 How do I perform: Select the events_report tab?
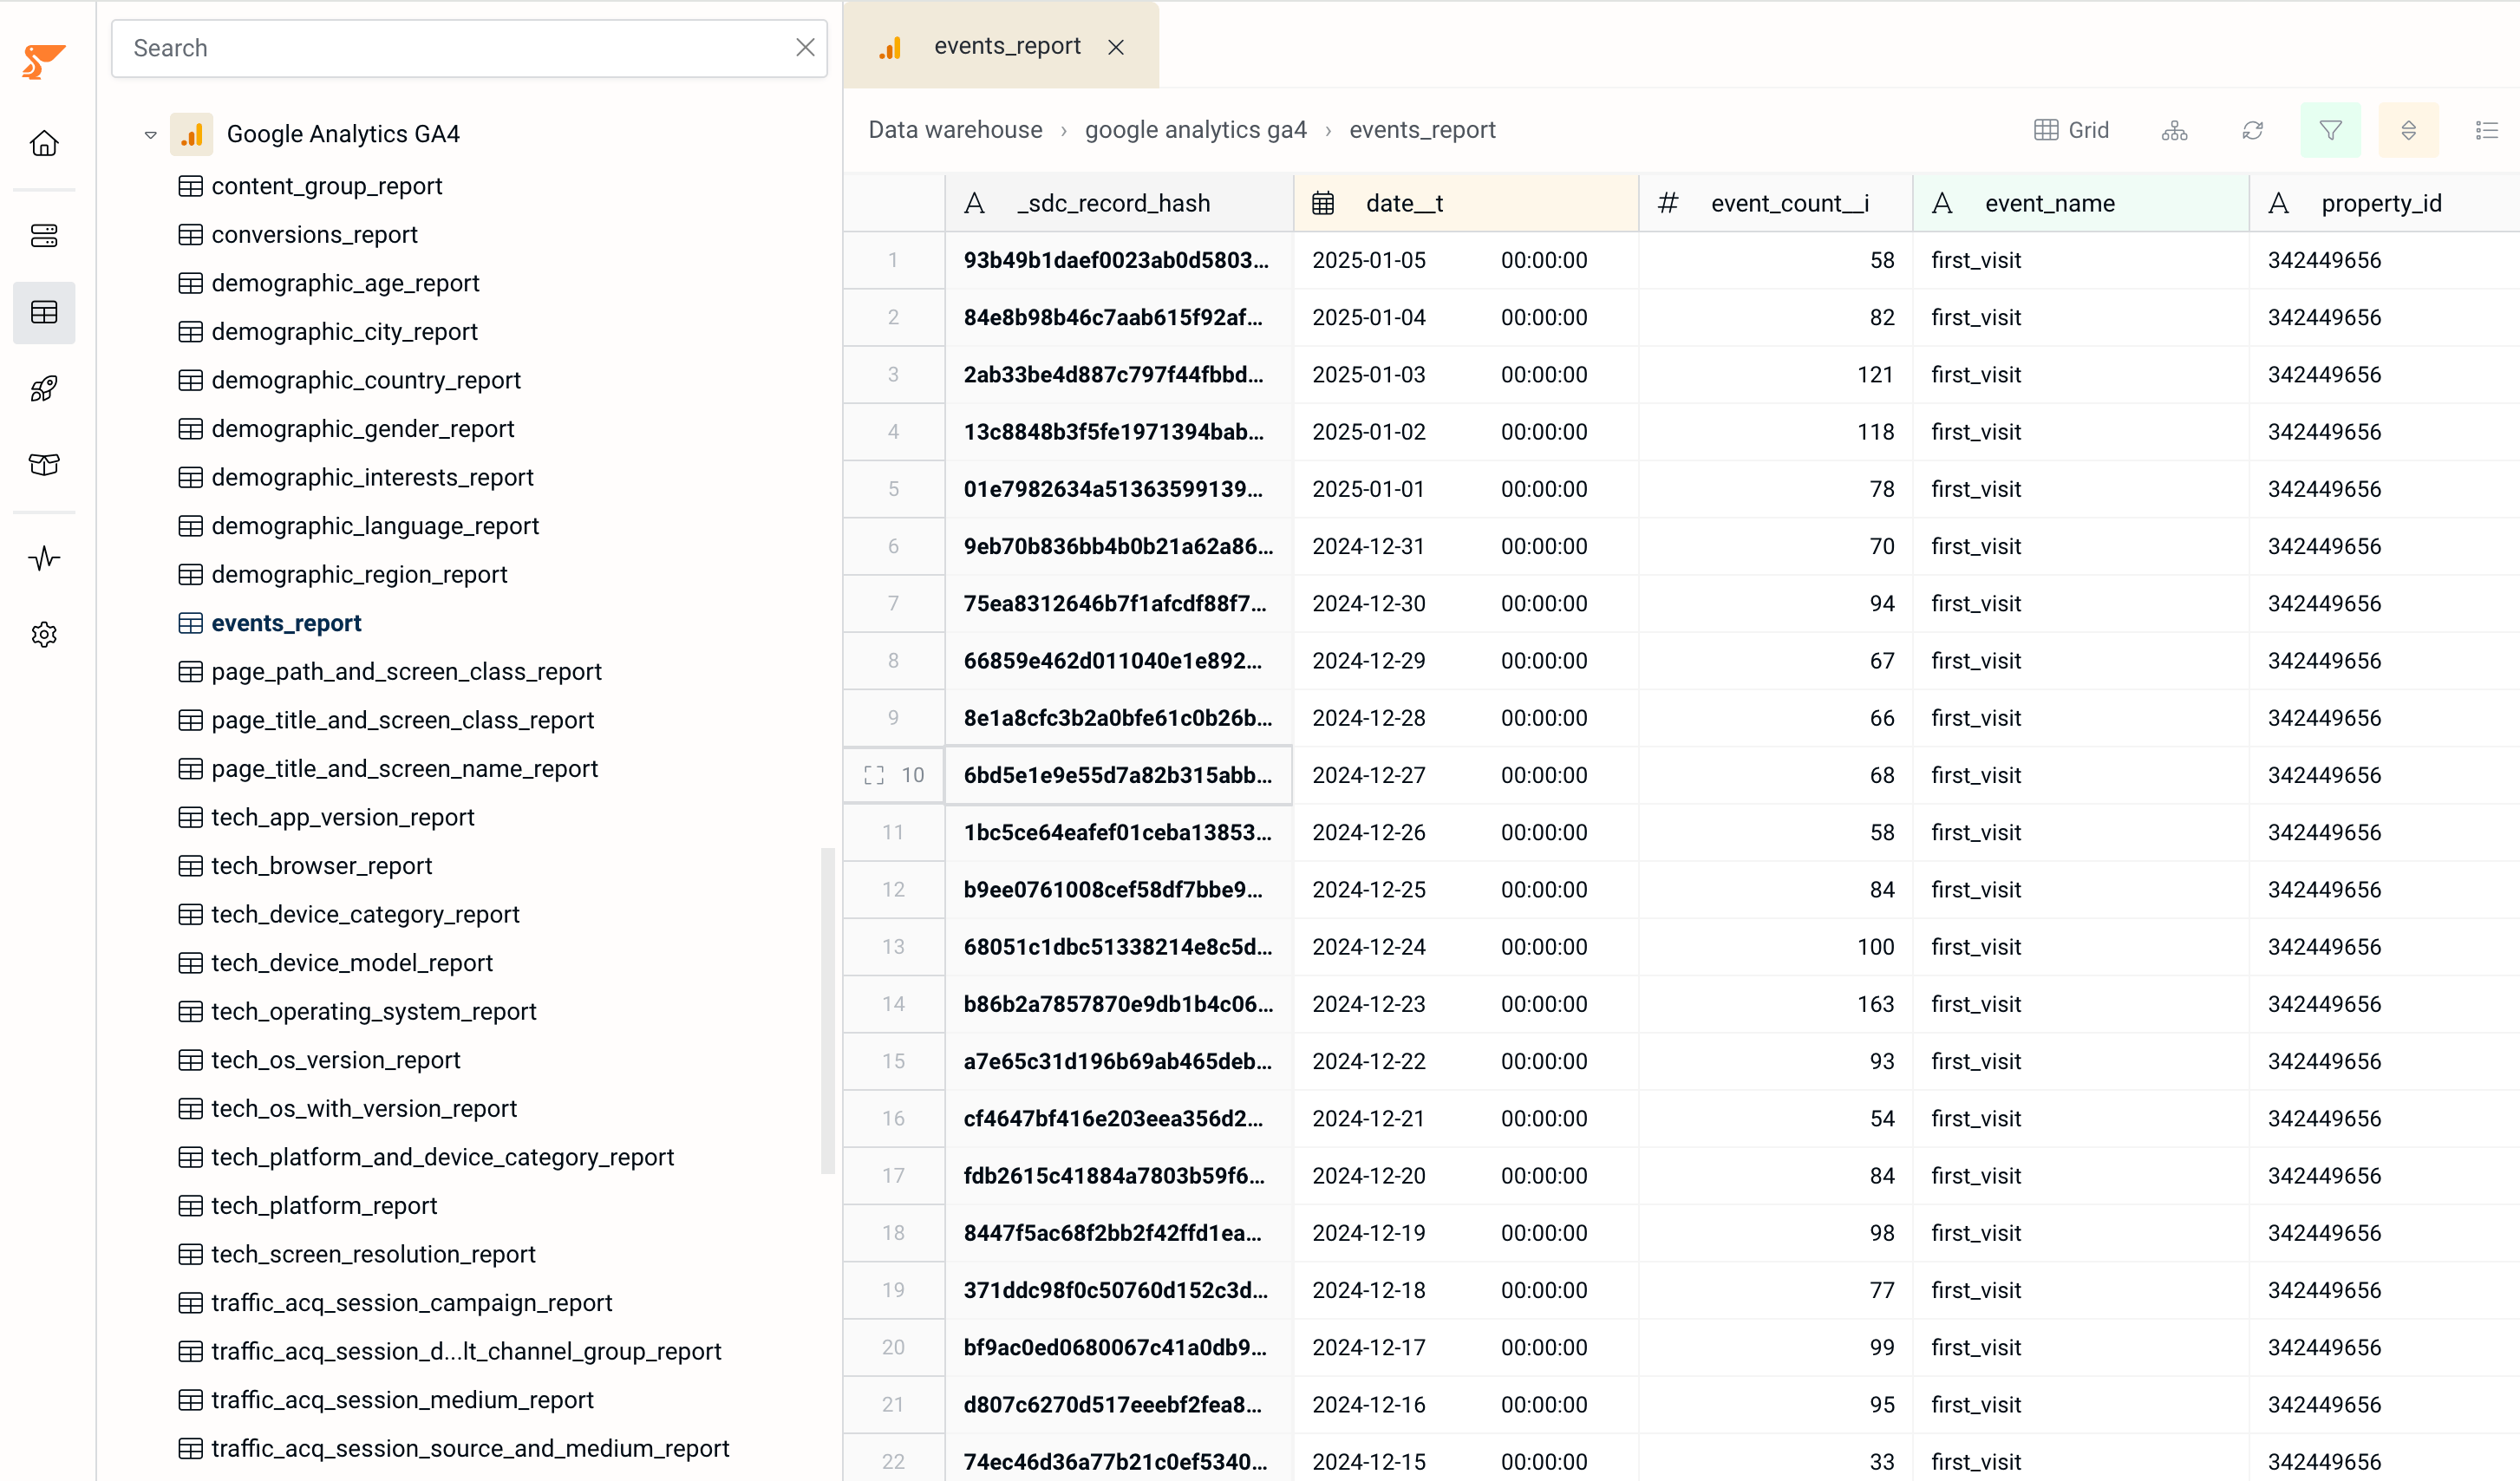1001,46
